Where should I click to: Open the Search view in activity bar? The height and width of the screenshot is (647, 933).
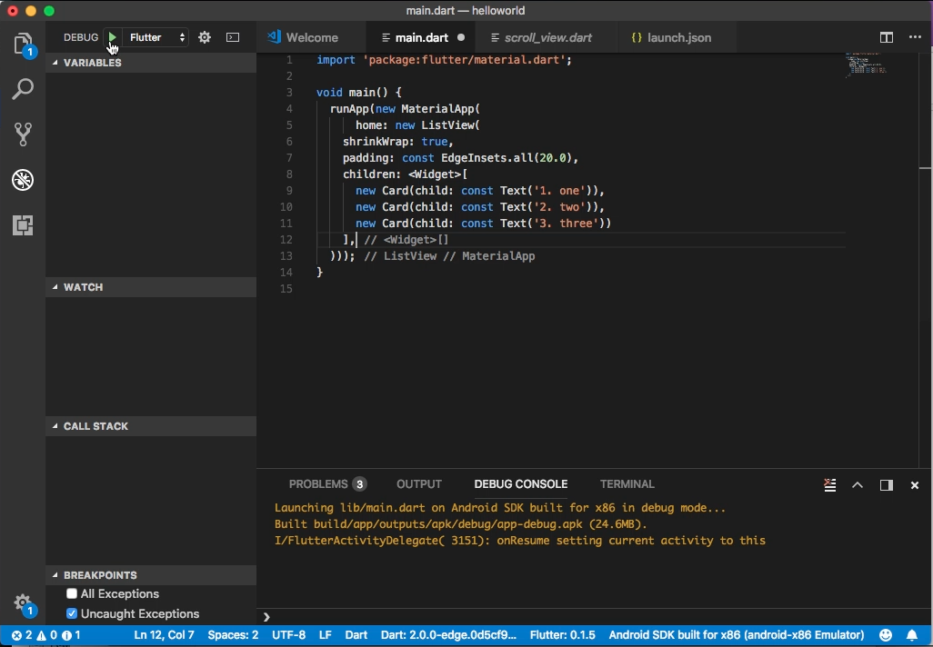23,89
